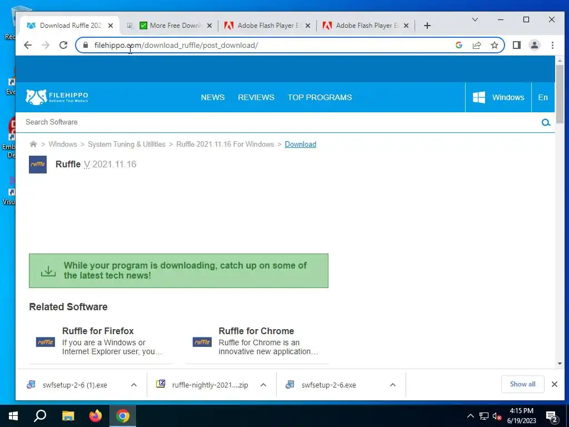
Task: Expand options for the ruffle-nightly zip download
Action: tap(263, 385)
